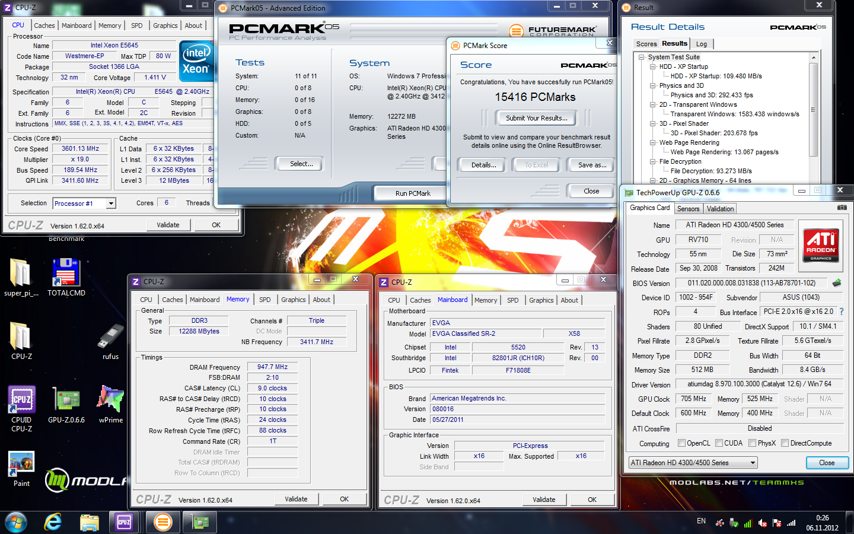The image size is (854, 534).
Task: Click OK in the CPU-Z Mainboard window
Action: click(592, 500)
